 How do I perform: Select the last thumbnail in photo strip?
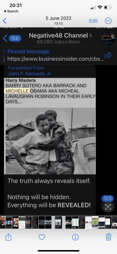tap(114, 222)
